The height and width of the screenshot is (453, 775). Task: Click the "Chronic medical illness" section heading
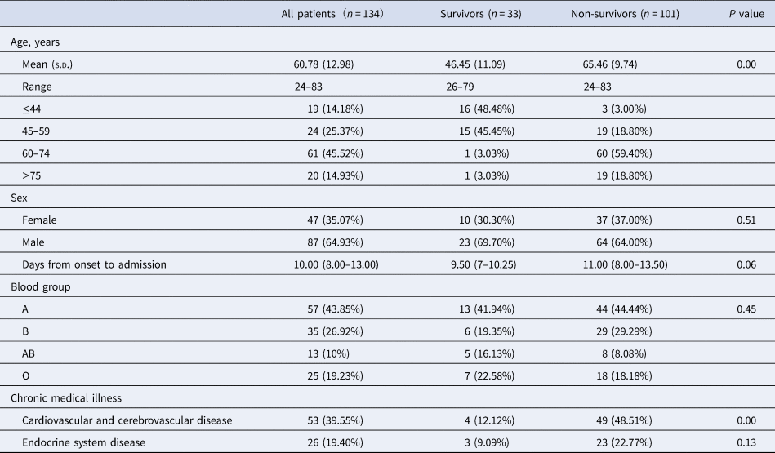pyautogui.click(x=65, y=397)
